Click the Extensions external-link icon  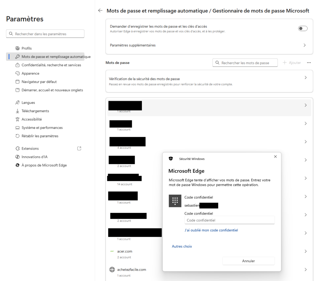[x=79, y=148]
